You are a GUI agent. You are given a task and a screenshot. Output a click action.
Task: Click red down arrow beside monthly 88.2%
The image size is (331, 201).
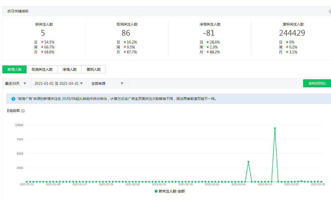click(208, 52)
